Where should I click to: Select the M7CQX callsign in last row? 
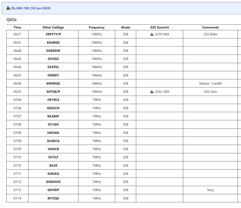click(x=53, y=198)
